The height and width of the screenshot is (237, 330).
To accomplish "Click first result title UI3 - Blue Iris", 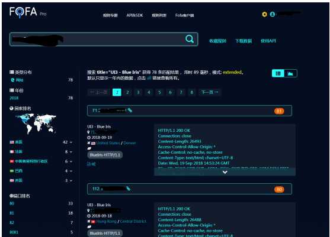I will 99,126.
